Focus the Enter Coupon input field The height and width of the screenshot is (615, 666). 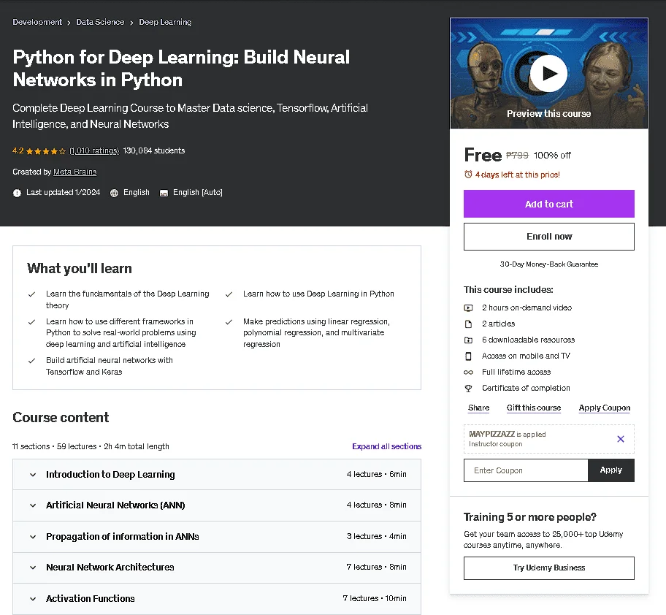coord(526,470)
